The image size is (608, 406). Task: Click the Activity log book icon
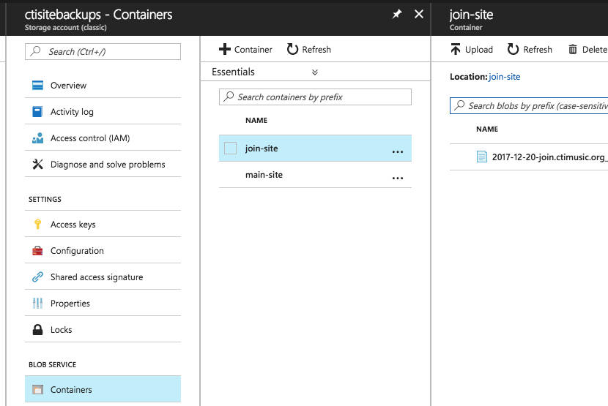click(x=37, y=112)
